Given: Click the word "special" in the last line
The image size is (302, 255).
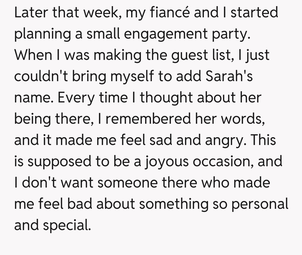Looking at the screenshot, I should [x=67, y=225].
